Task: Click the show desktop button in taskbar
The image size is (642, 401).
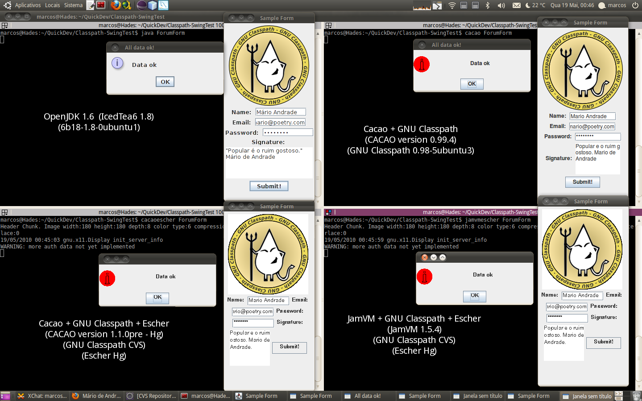Action: coord(5,396)
